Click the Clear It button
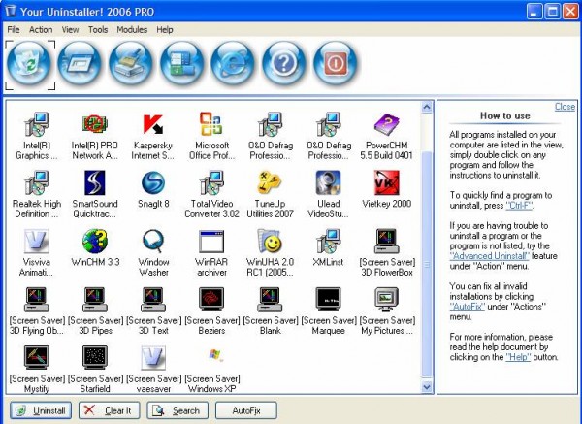Image resolution: width=582 pixels, height=424 pixels. [x=109, y=410]
